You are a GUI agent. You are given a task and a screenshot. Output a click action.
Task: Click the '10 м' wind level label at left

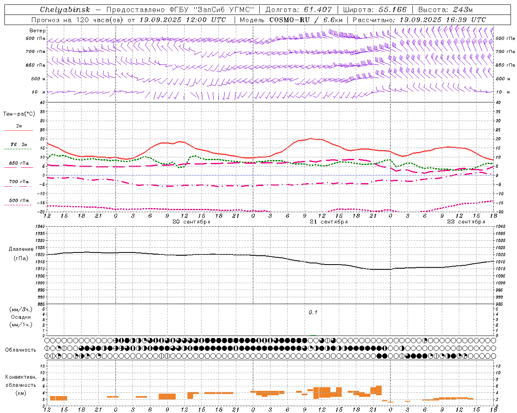tap(38, 92)
